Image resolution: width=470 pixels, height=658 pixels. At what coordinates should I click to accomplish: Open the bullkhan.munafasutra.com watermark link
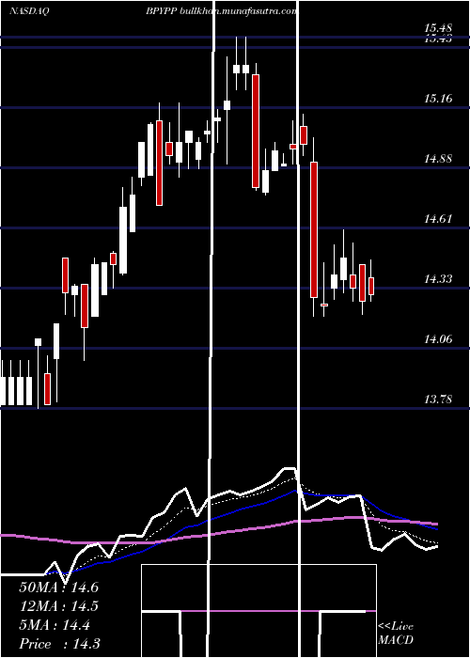(239, 11)
